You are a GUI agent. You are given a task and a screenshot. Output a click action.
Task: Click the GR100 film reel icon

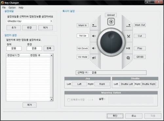128,58
